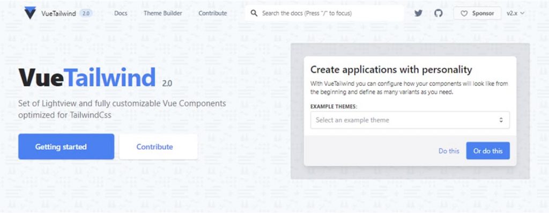Focus the Search the docs field
Image resolution: width=549 pixels, height=213 pixels.
pyautogui.click(x=324, y=13)
